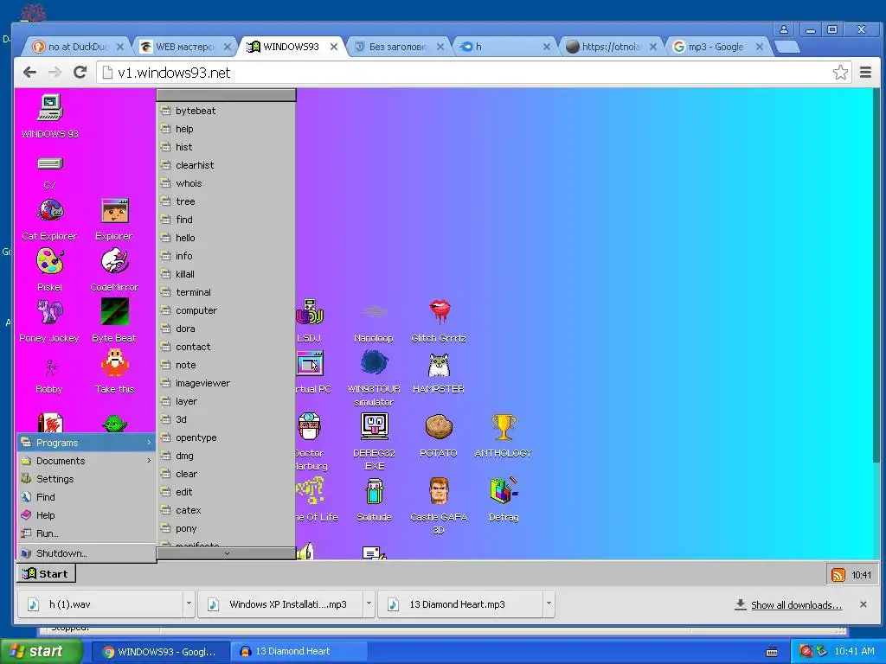Open CodeMirror icon

click(115, 261)
